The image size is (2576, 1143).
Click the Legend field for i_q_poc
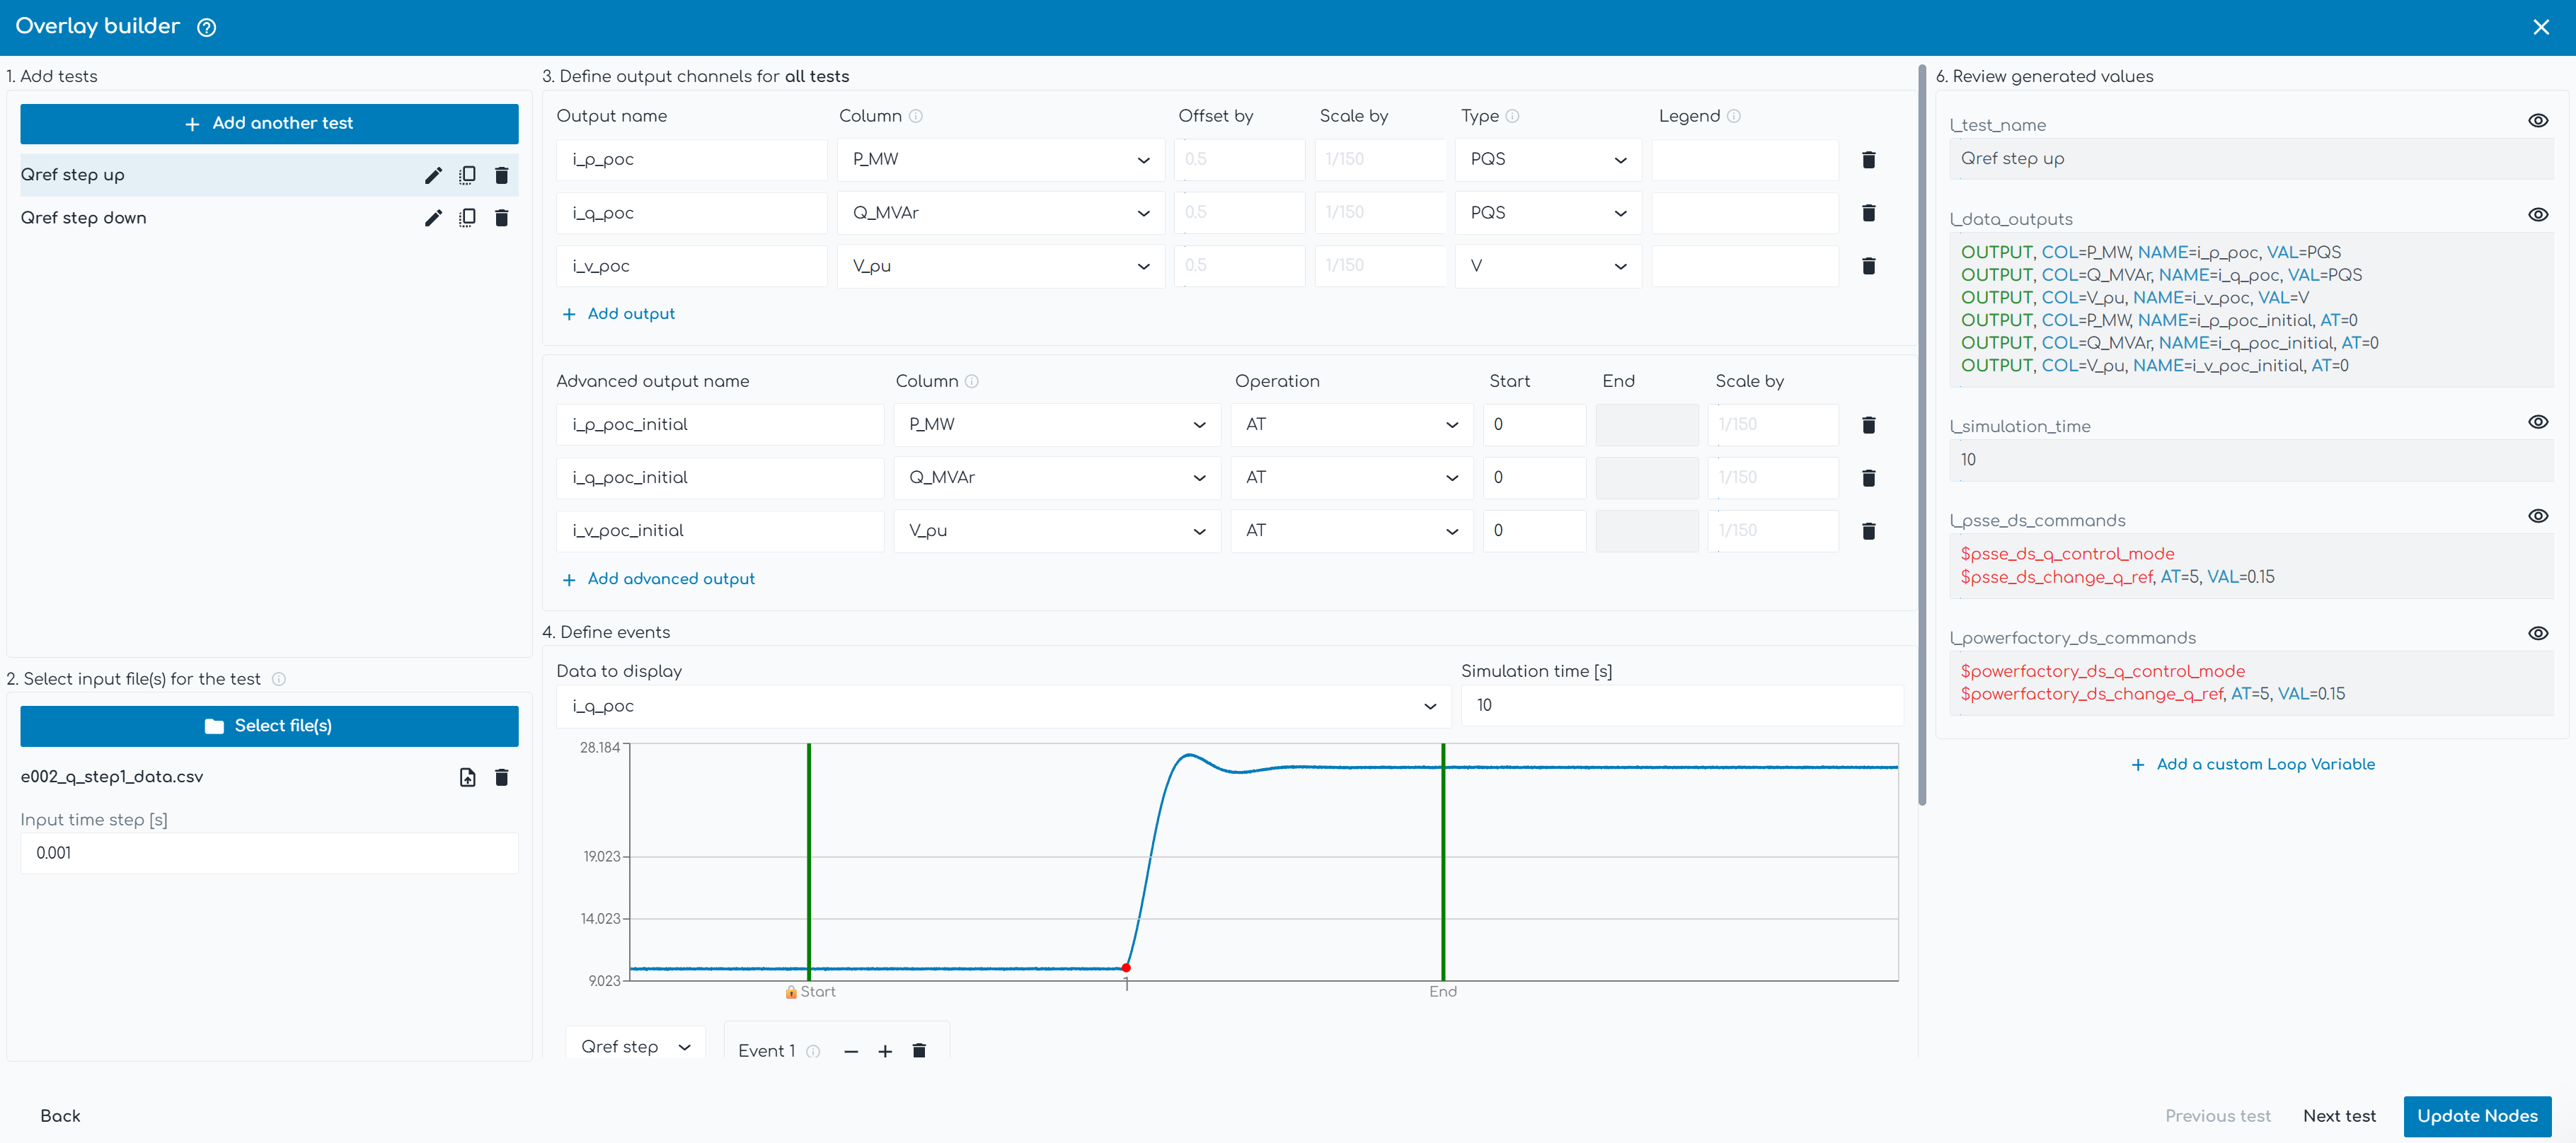[x=1745, y=213]
